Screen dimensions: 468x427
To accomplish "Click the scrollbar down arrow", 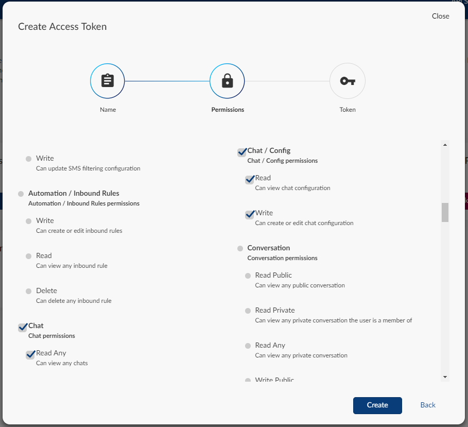I will [445, 377].
